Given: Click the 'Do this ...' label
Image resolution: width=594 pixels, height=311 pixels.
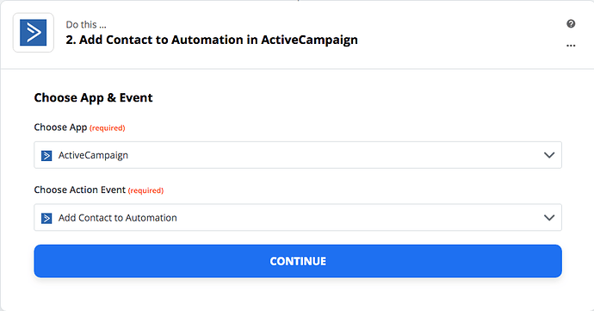Looking at the screenshot, I should (86, 25).
